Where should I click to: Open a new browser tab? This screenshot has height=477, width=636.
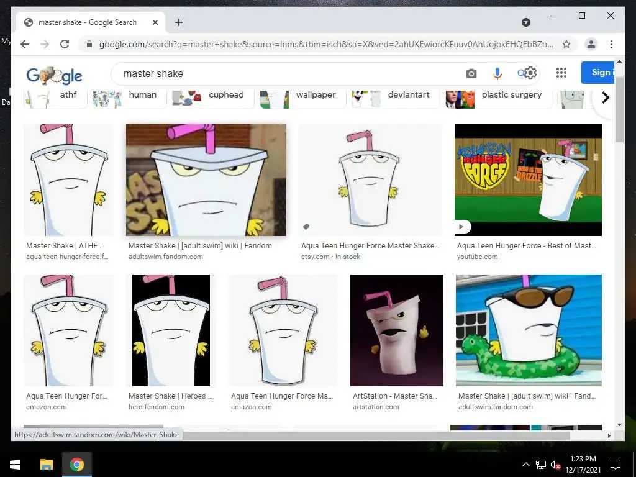coord(179,22)
